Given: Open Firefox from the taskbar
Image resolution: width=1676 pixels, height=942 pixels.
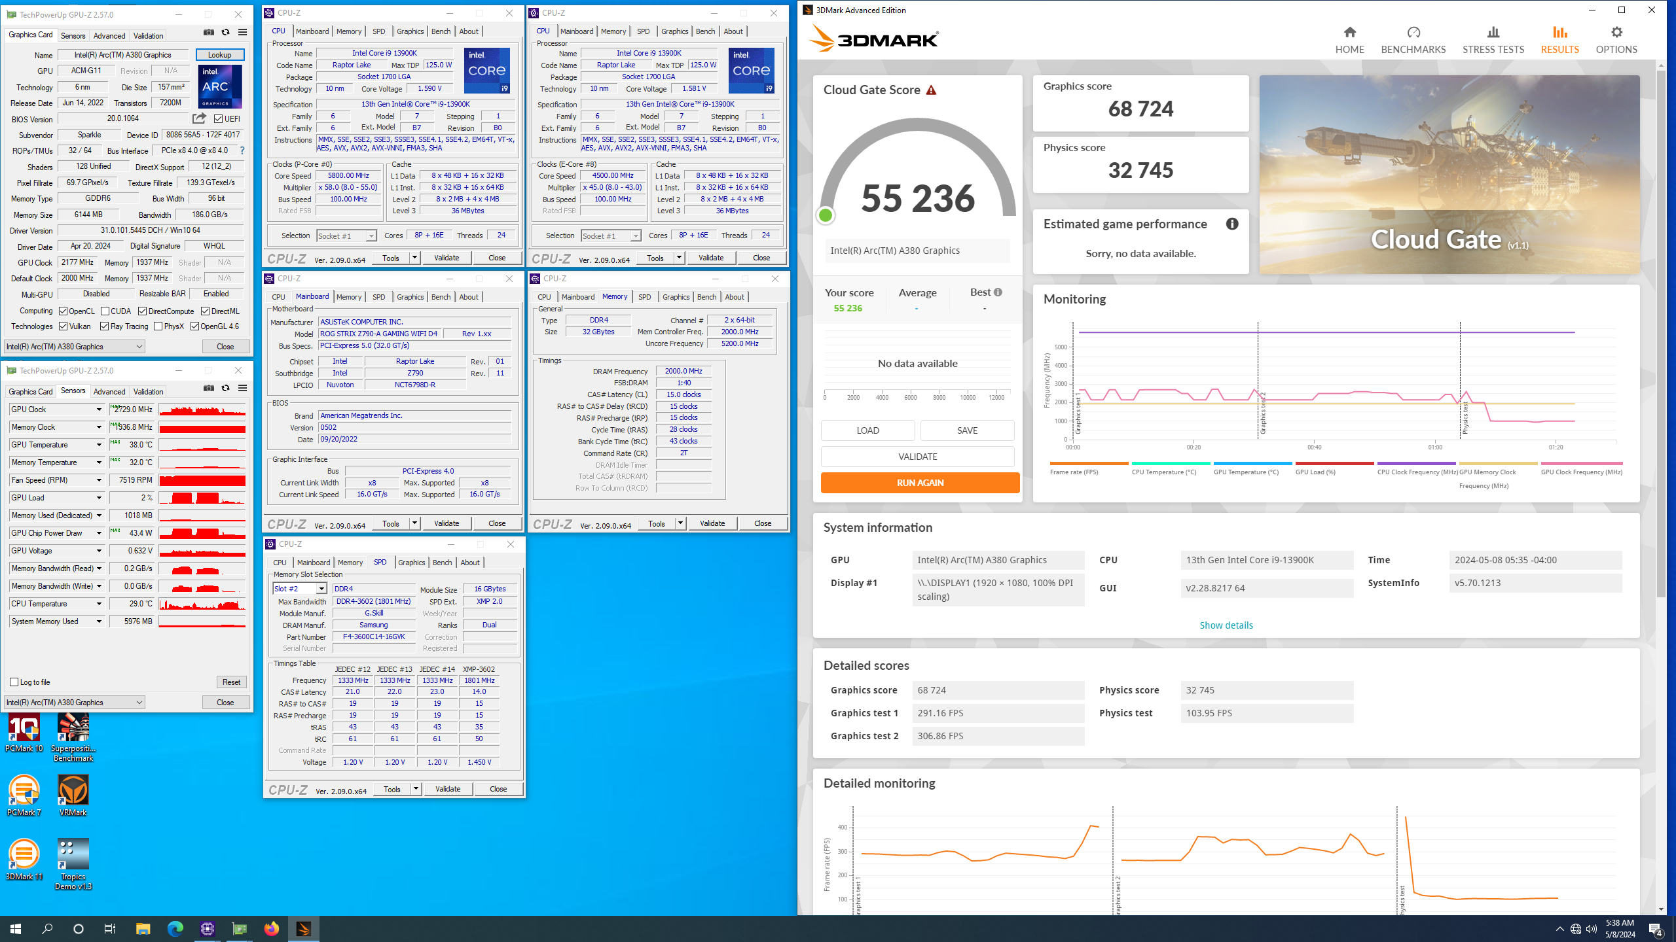Looking at the screenshot, I should click(x=271, y=928).
